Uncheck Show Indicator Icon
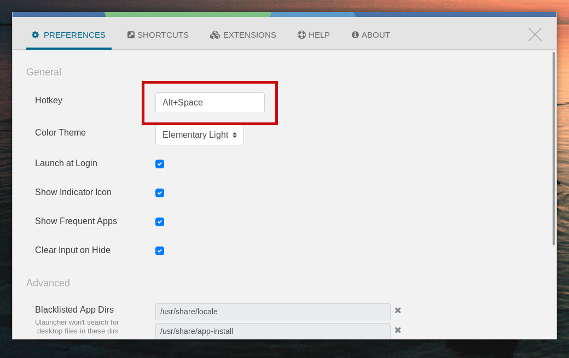Screen dimensions: 569x358 (160, 193)
